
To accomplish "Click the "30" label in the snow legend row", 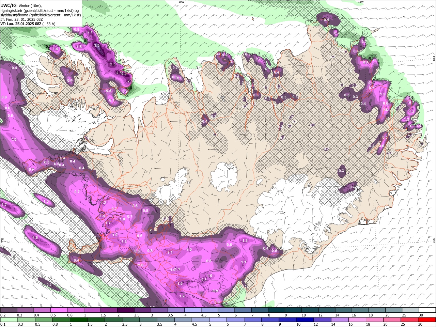I will tap(421, 315).
